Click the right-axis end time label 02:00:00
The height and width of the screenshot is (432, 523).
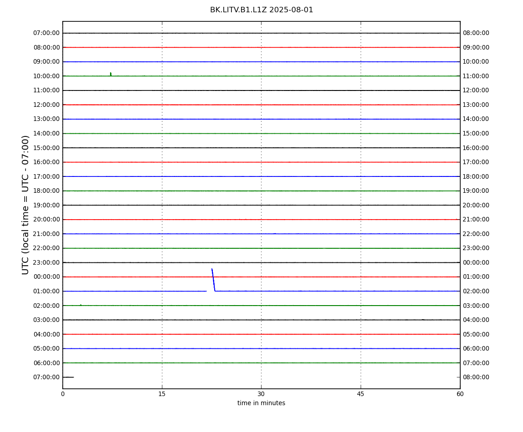(x=476, y=291)
